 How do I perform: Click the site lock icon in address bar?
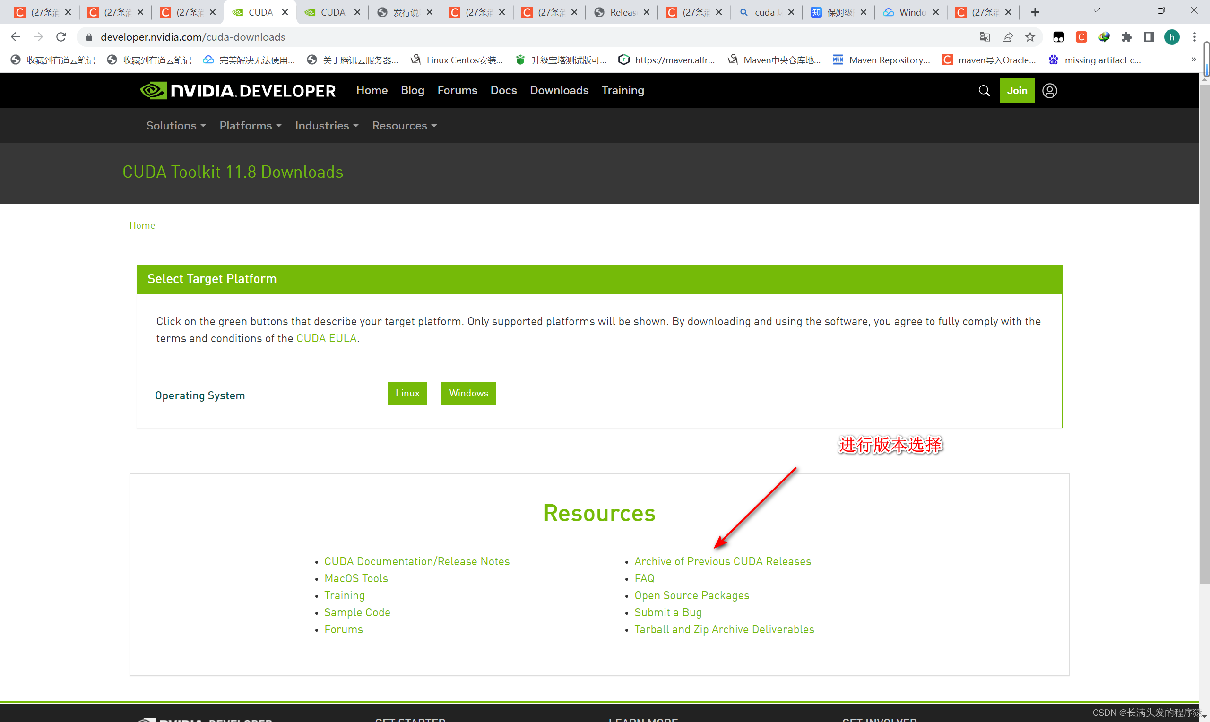89,37
